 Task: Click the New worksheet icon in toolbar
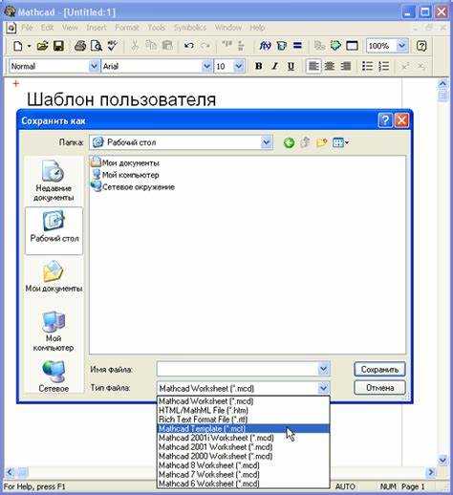18,46
